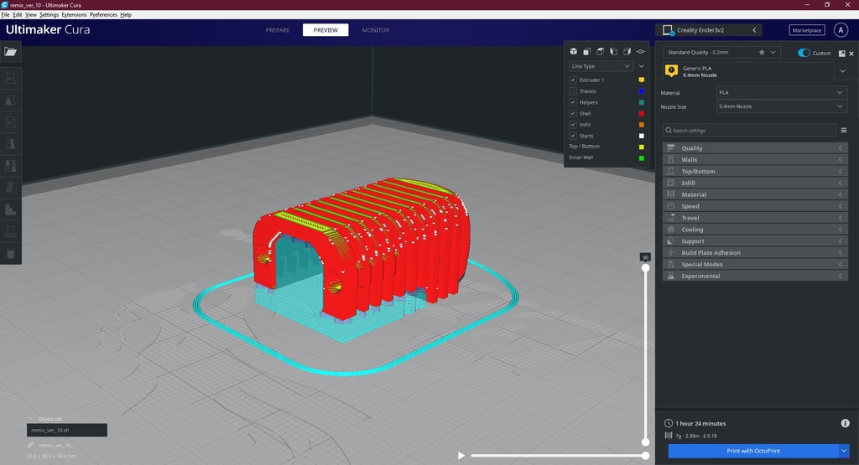The image size is (859, 465).
Task: Switch to the Prepare stage tab
Action: [278, 30]
